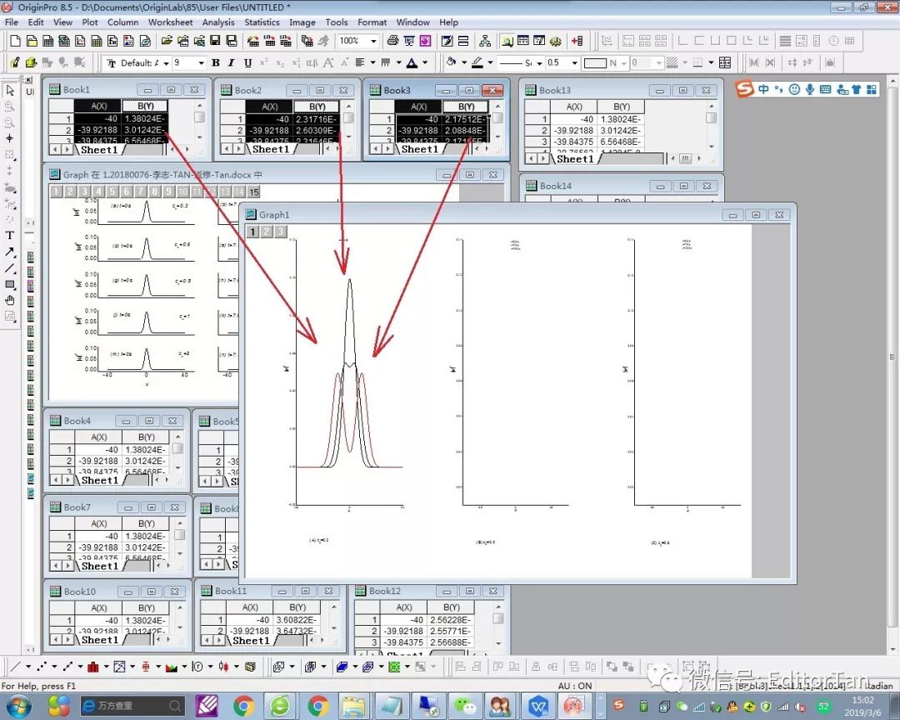Viewport: 900px width, 720px height.
Task: Open the font name Default dropdown
Action: (x=137, y=62)
